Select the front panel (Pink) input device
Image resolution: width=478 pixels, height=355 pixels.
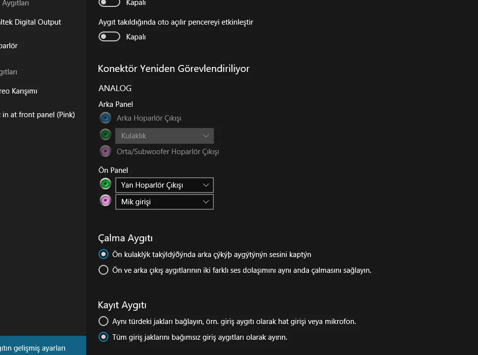pos(38,115)
